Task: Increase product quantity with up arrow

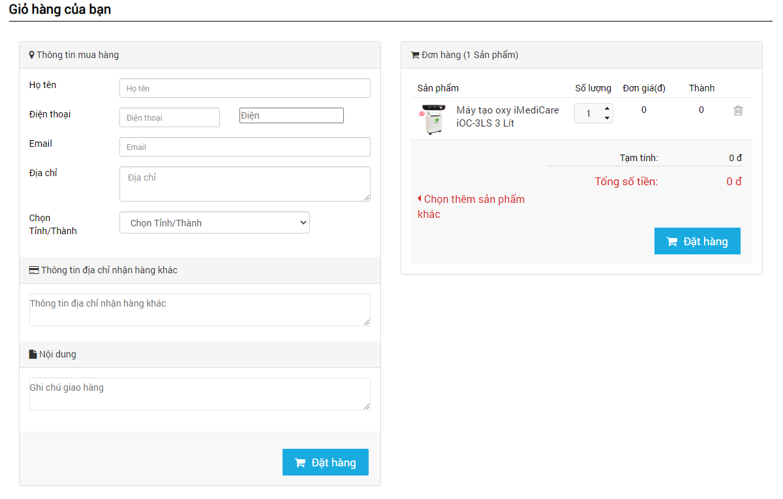Action: (x=607, y=108)
